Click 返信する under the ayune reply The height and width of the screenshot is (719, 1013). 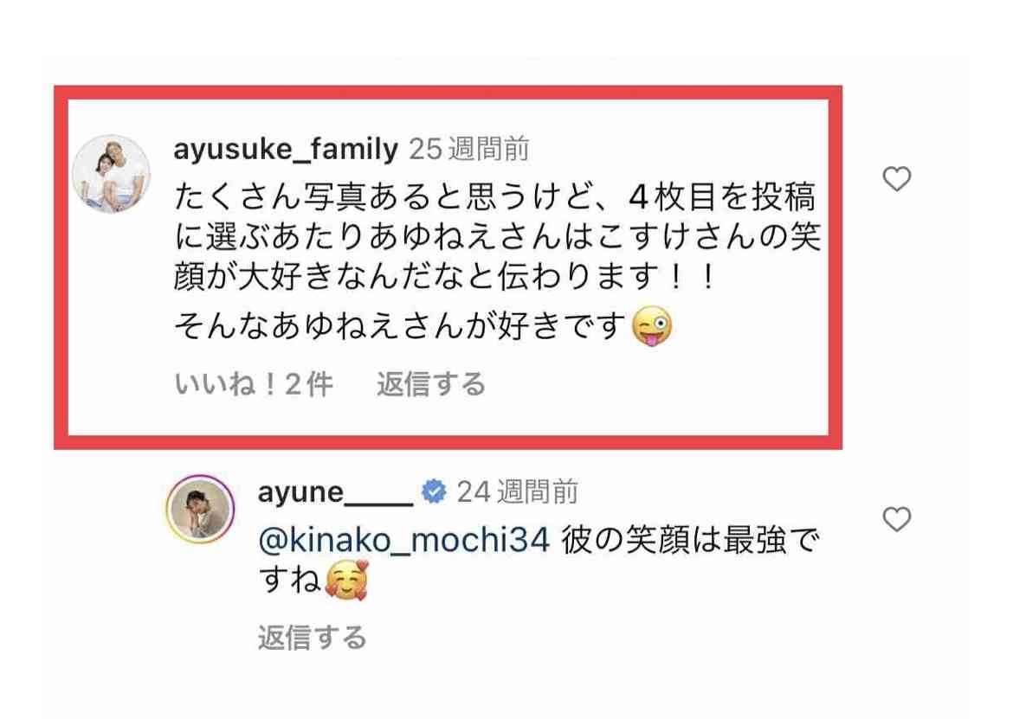tap(312, 638)
